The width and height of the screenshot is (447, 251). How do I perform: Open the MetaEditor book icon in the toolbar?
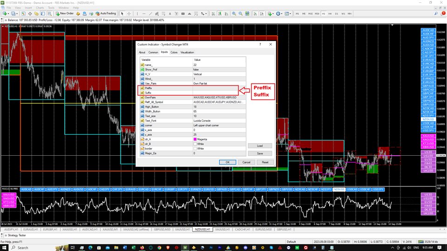tap(78, 13)
